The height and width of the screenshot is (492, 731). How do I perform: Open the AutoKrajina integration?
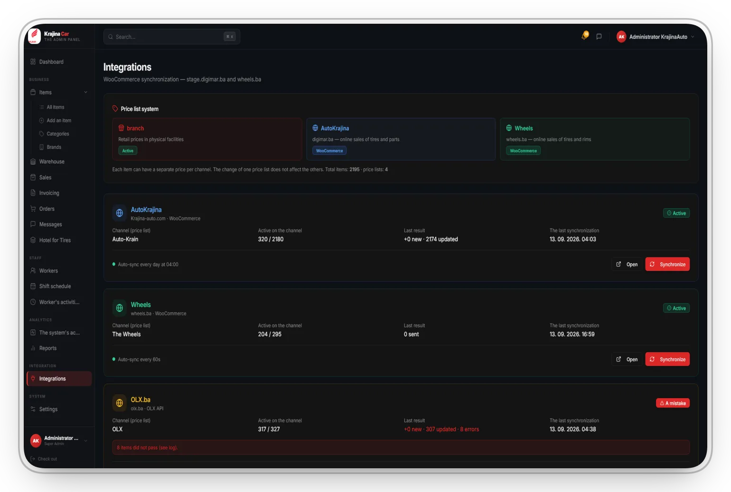pos(627,265)
